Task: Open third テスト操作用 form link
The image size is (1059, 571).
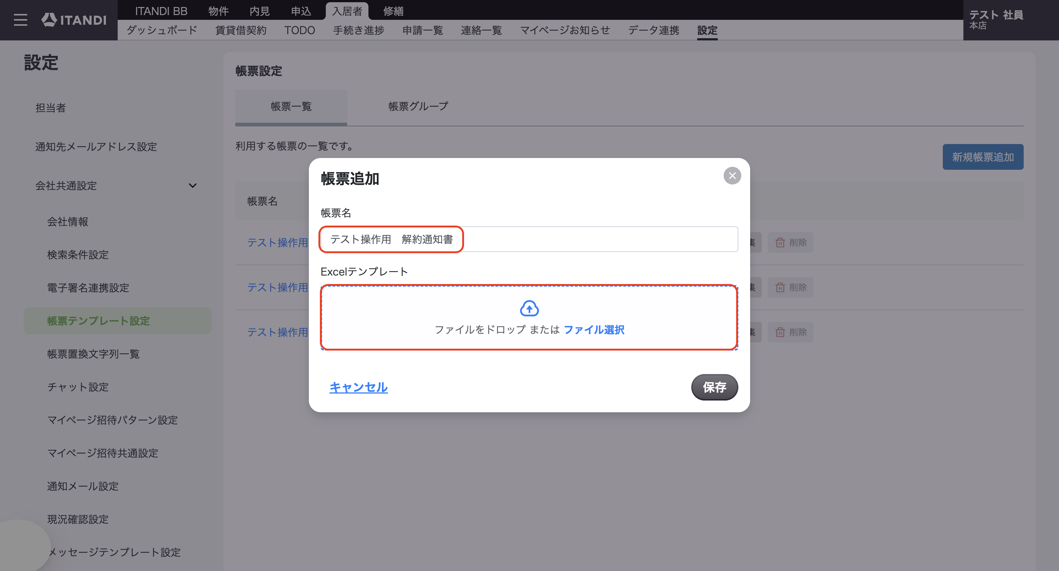Action: (x=278, y=332)
